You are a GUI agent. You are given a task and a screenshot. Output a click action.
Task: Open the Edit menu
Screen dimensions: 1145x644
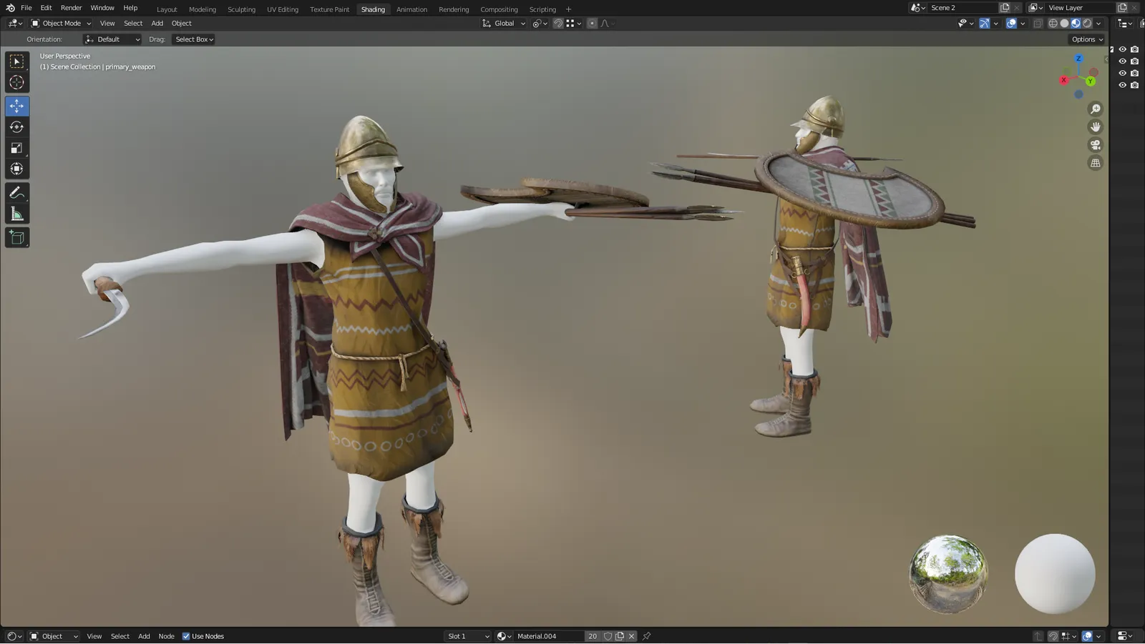point(46,8)
